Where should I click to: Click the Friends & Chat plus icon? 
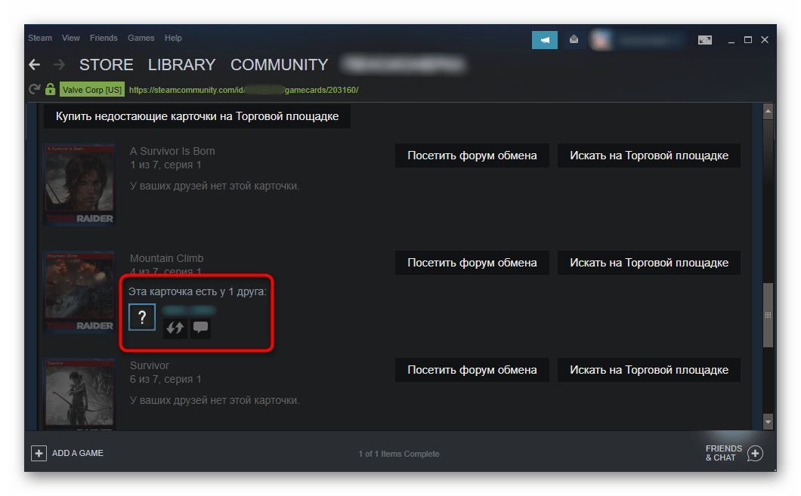755,453
